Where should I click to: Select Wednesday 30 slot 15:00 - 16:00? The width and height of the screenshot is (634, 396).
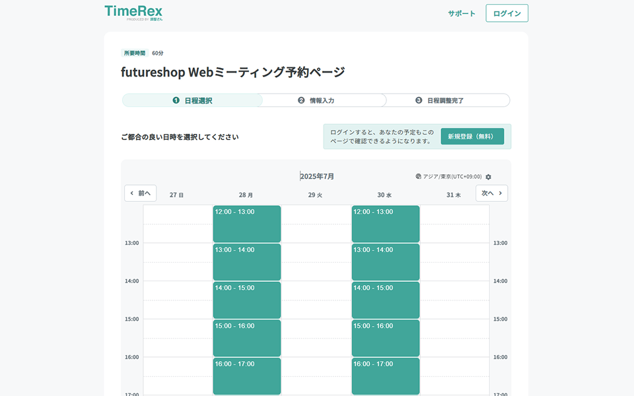[x=385, y=338]
